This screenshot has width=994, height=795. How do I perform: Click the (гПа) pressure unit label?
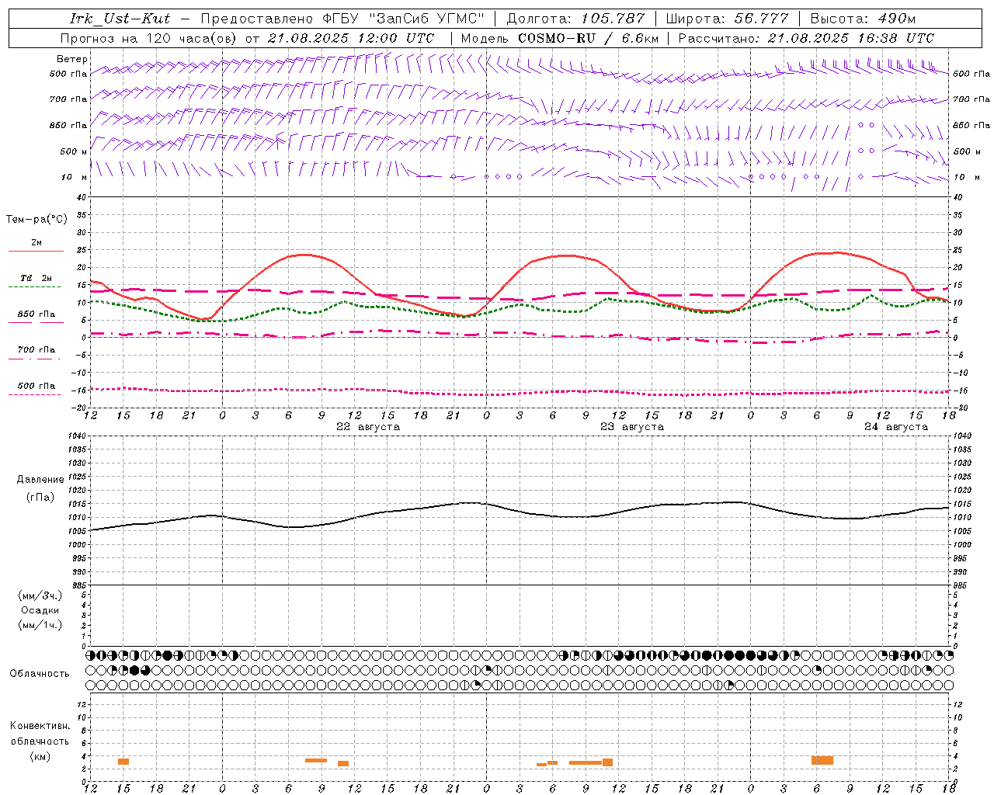point(40,497)
